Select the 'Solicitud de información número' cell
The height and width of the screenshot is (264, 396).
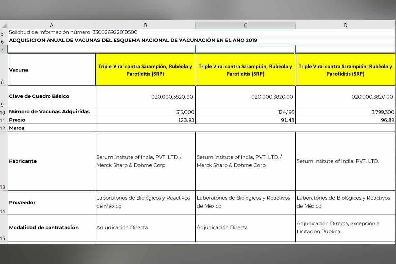49,32
